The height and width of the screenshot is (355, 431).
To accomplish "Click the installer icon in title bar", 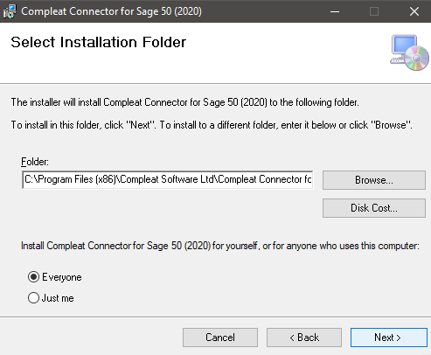I will [x=10, y=11].
